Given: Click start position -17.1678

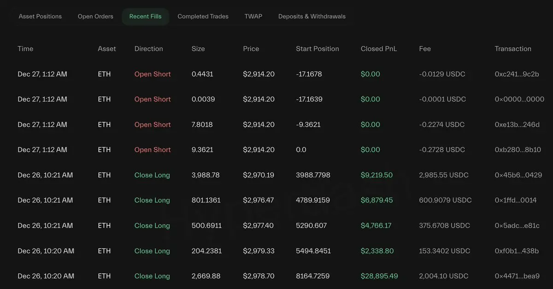Looking at the screenshot, I should [309, 74].
